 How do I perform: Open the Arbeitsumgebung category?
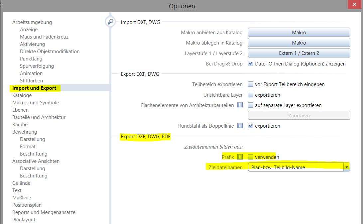point(32,22)
